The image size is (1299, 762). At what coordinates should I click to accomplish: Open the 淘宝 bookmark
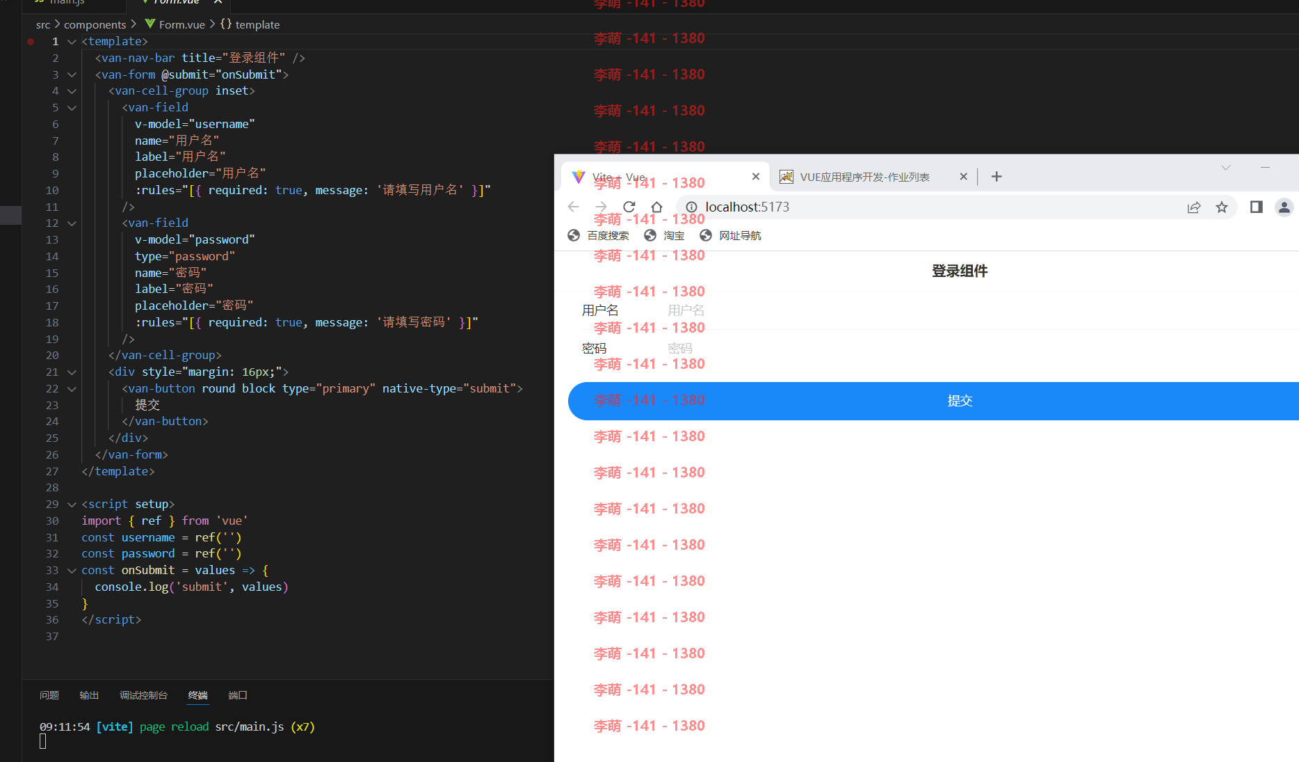(x=665, y=235)
